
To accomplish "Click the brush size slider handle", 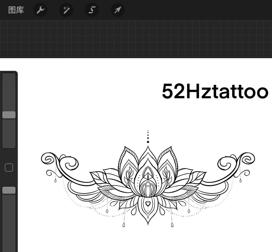I will pos(9,115).
